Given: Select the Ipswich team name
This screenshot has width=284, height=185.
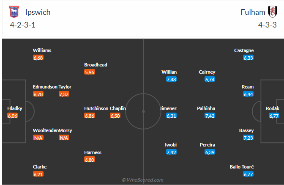Looking at the screenshot, I should 38,12.
